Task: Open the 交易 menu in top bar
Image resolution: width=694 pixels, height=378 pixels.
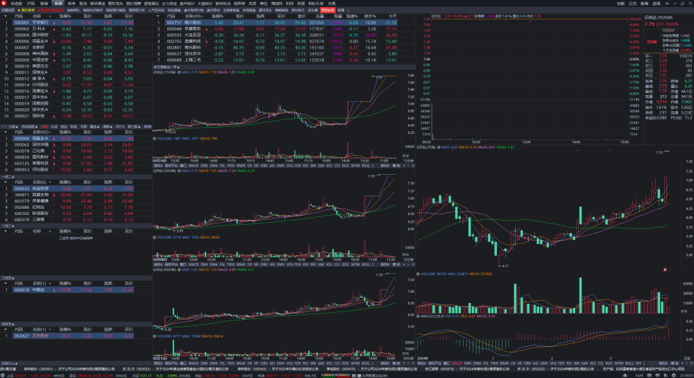Action: tap(332, 3)
